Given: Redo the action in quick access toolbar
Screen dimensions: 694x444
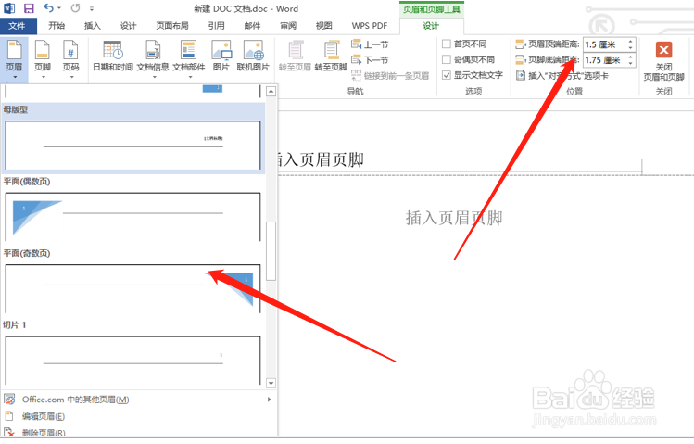Looking at the screenshot, I should point(76,8).
